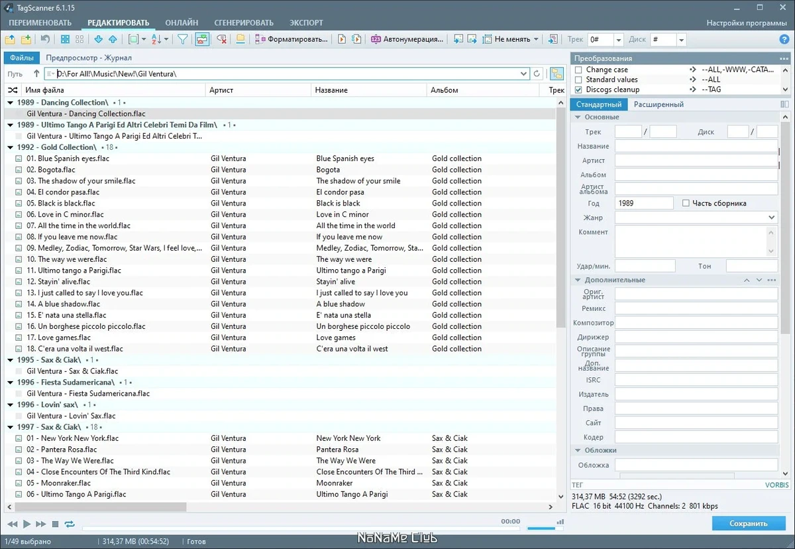Click the fast forward playback button

41,524
